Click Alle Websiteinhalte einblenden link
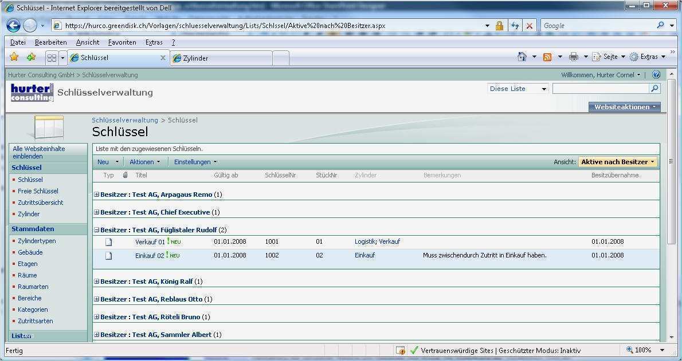The image size is (682, 361). tap(39, 153)
